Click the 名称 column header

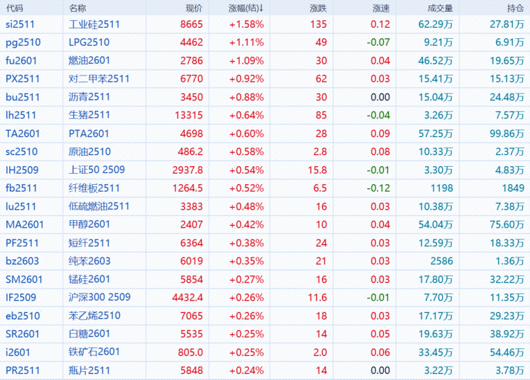click(x=78, y=8)
